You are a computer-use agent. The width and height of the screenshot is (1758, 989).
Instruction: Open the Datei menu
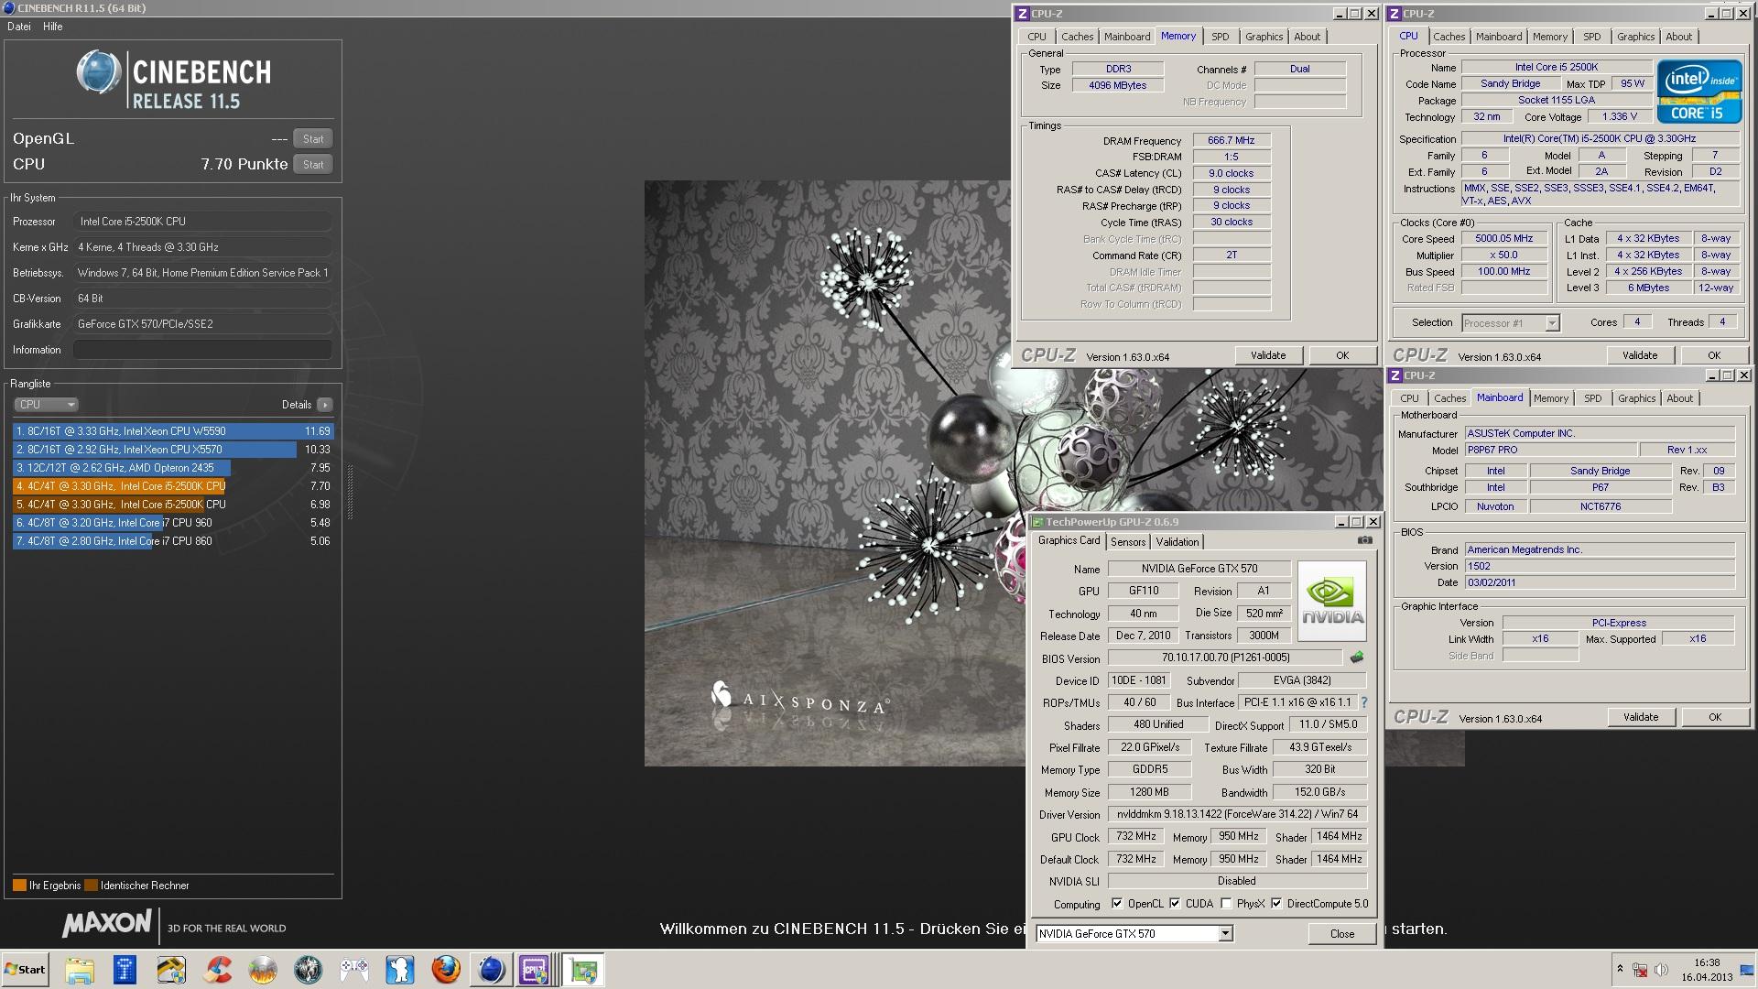[19, 27]
